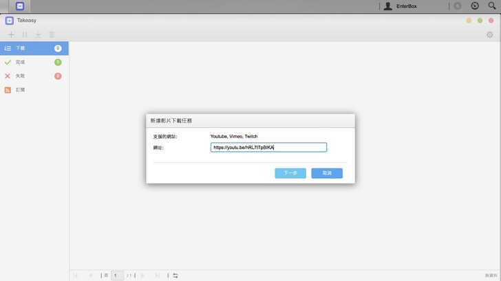Minimize Takeasy with the yellow button

[469, 21]
